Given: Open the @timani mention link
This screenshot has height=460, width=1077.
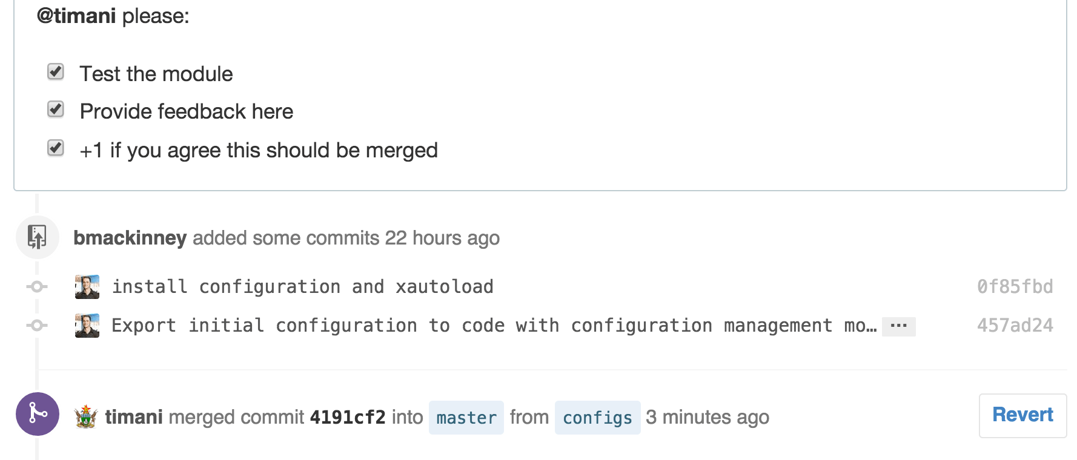Looking at the screenshot, I should [x=76, y=15].
